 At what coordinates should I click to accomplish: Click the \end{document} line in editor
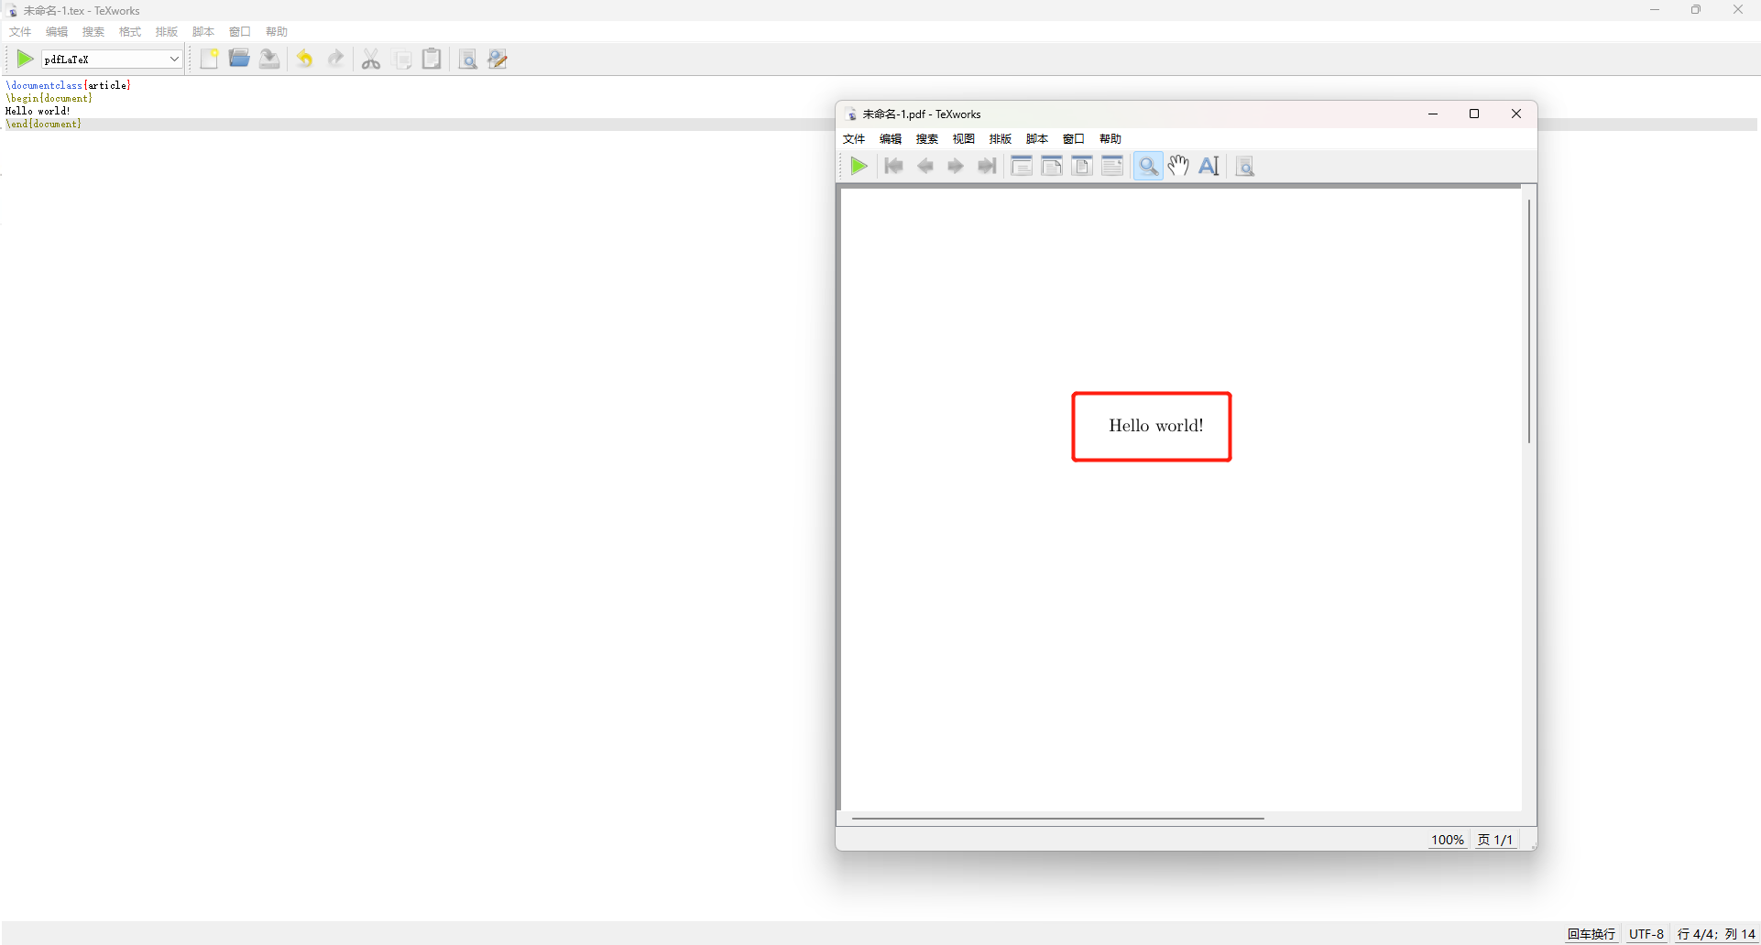[44, 124]
